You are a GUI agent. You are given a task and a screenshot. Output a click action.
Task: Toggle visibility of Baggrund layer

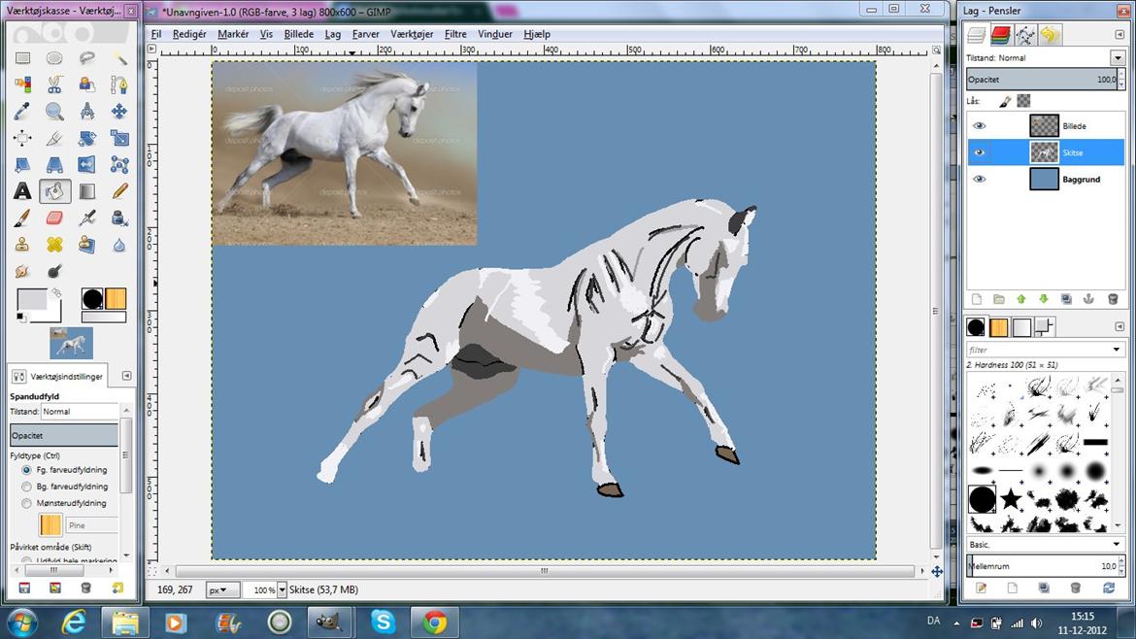point(979,180)
